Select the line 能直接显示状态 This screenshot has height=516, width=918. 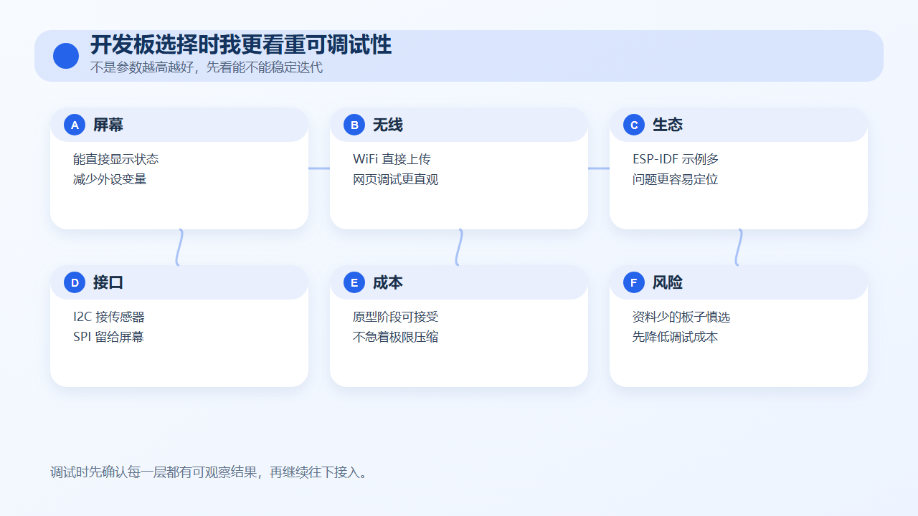point(116,159)
